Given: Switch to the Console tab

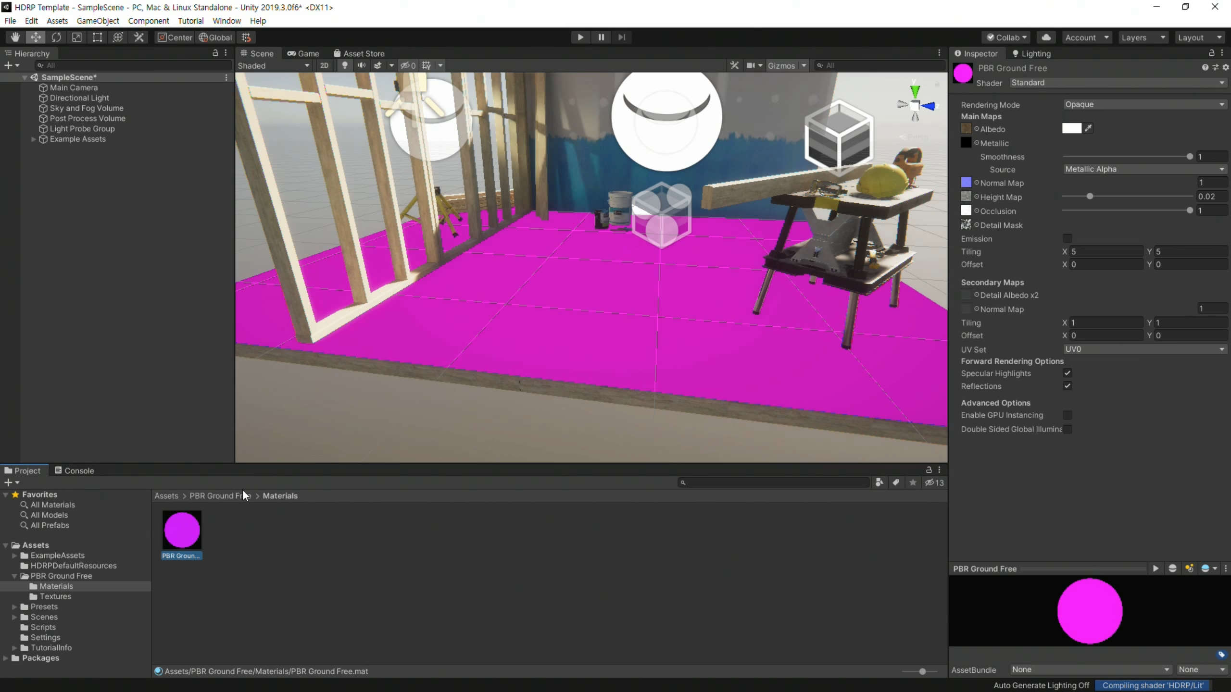Looking at the screenshot, I should pos(75,470).
